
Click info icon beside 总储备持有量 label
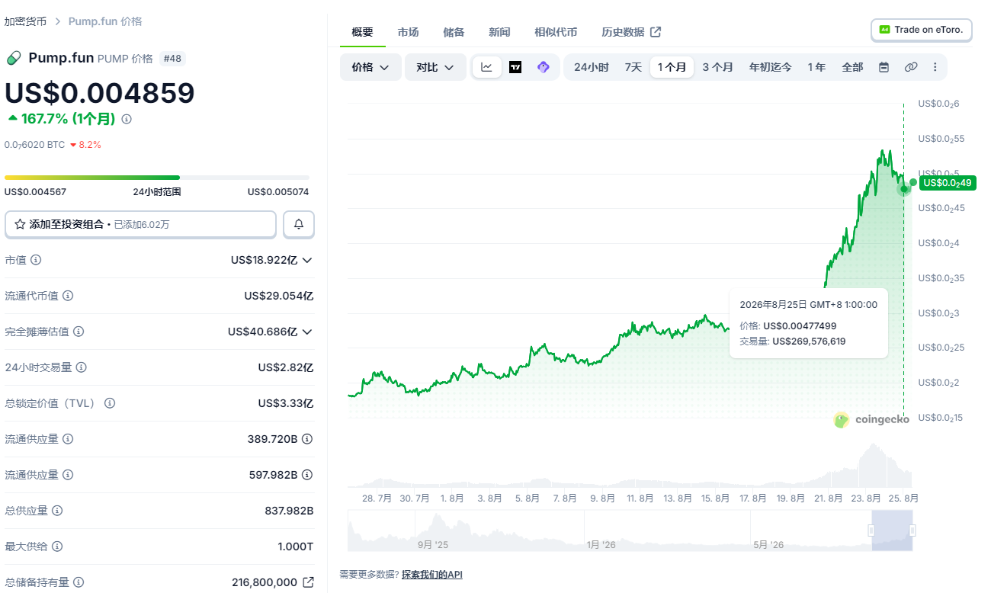click(x=79, y=582)
